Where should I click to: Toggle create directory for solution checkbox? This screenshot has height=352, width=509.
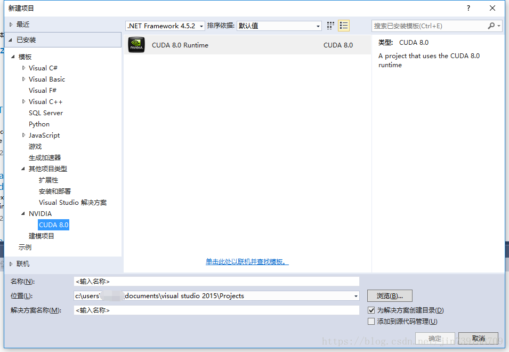(371, 310)
